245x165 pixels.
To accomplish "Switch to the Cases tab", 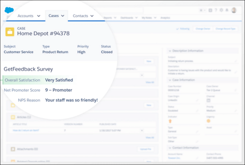I will coord(53,16).
